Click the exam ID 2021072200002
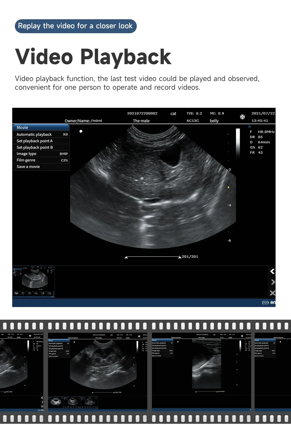This screenshot has width=291, height=425. click(x=142, y=113)
